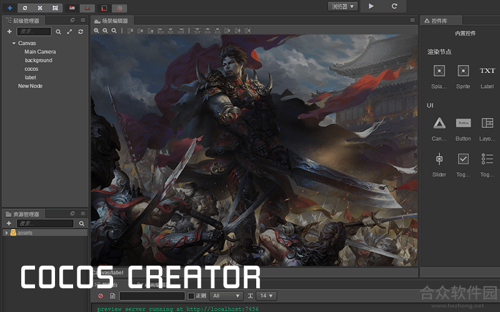Viewport: 500px width, 312px height.
Task: Select the Rotate transform tool
Action: tap(25, 7)
